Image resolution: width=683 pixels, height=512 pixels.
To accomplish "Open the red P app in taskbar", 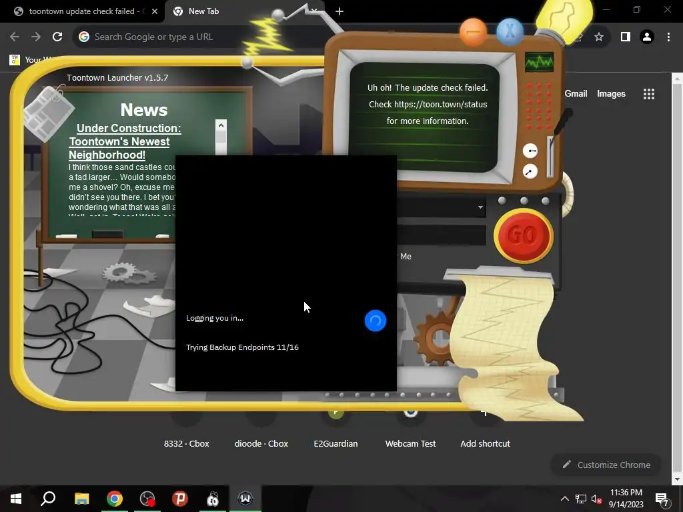I will coord(180,499).
